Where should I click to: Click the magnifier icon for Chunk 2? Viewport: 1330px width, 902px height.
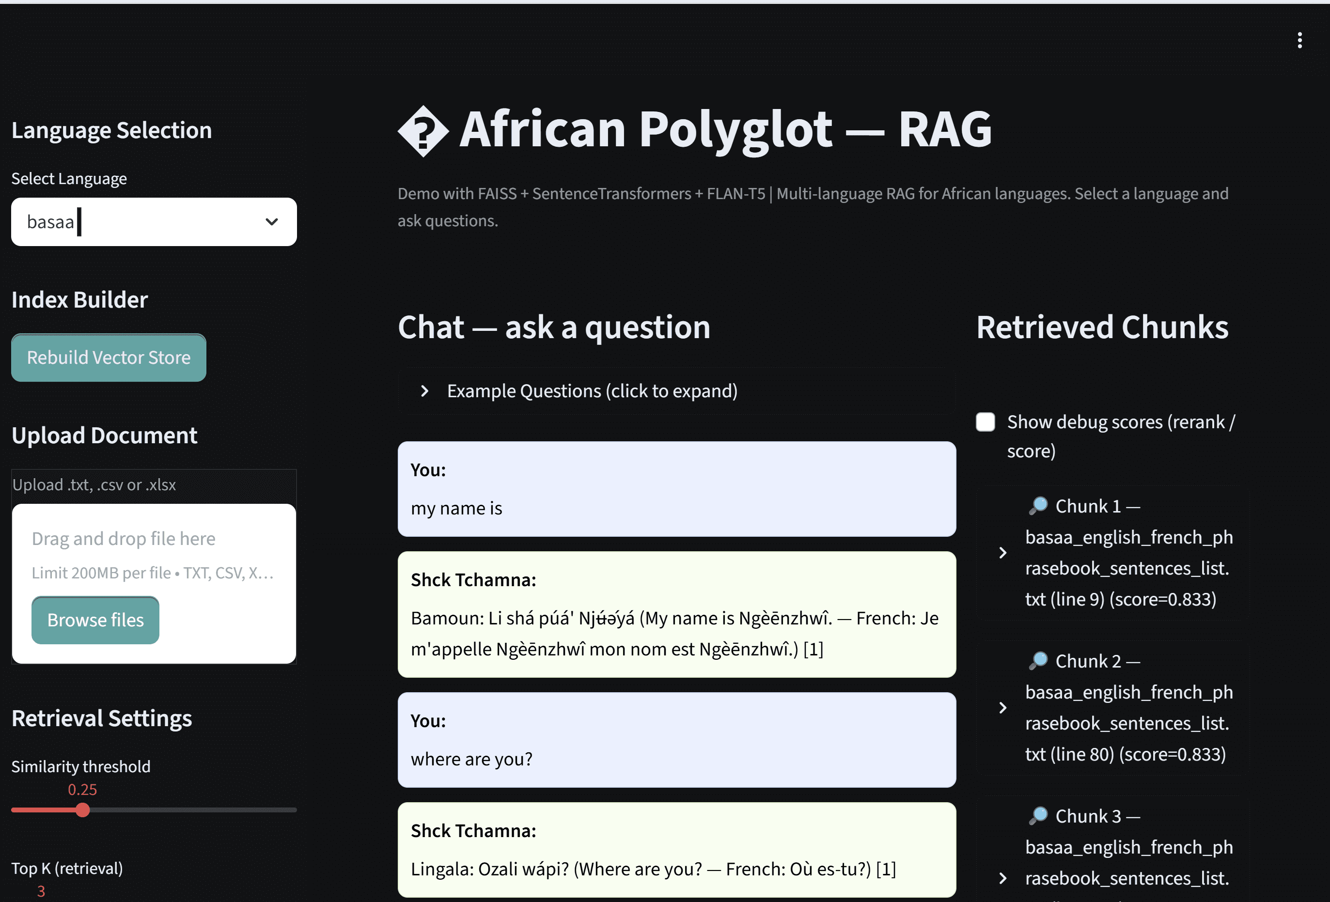(1038, 660)
